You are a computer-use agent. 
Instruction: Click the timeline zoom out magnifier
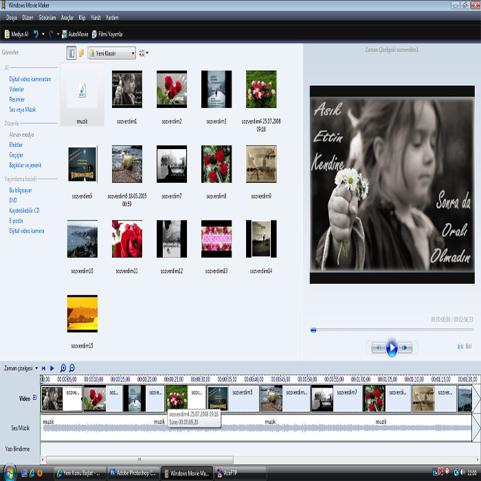pos(71,368)
